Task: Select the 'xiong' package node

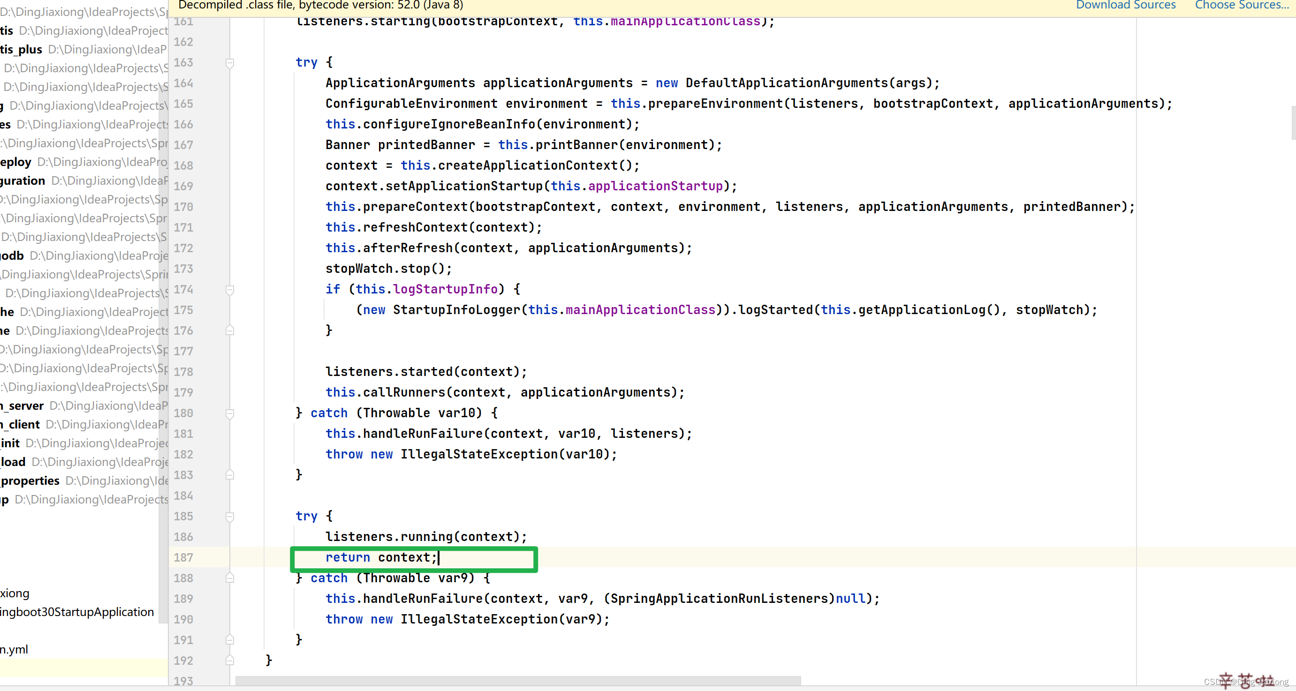Action: coord(15,593)
